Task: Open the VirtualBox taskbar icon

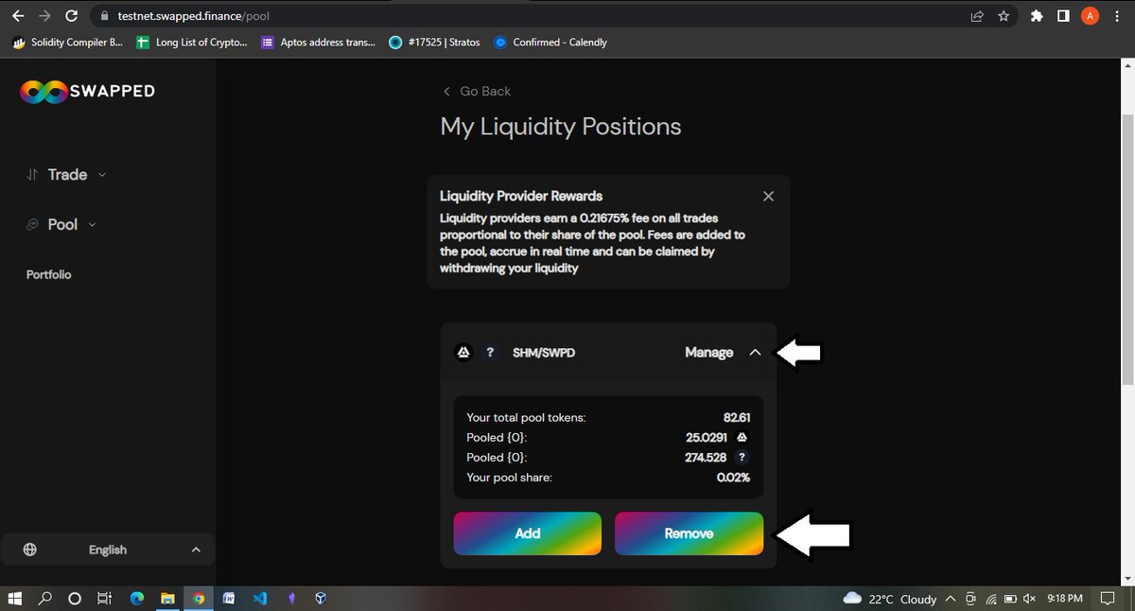Action: (321, 598)
